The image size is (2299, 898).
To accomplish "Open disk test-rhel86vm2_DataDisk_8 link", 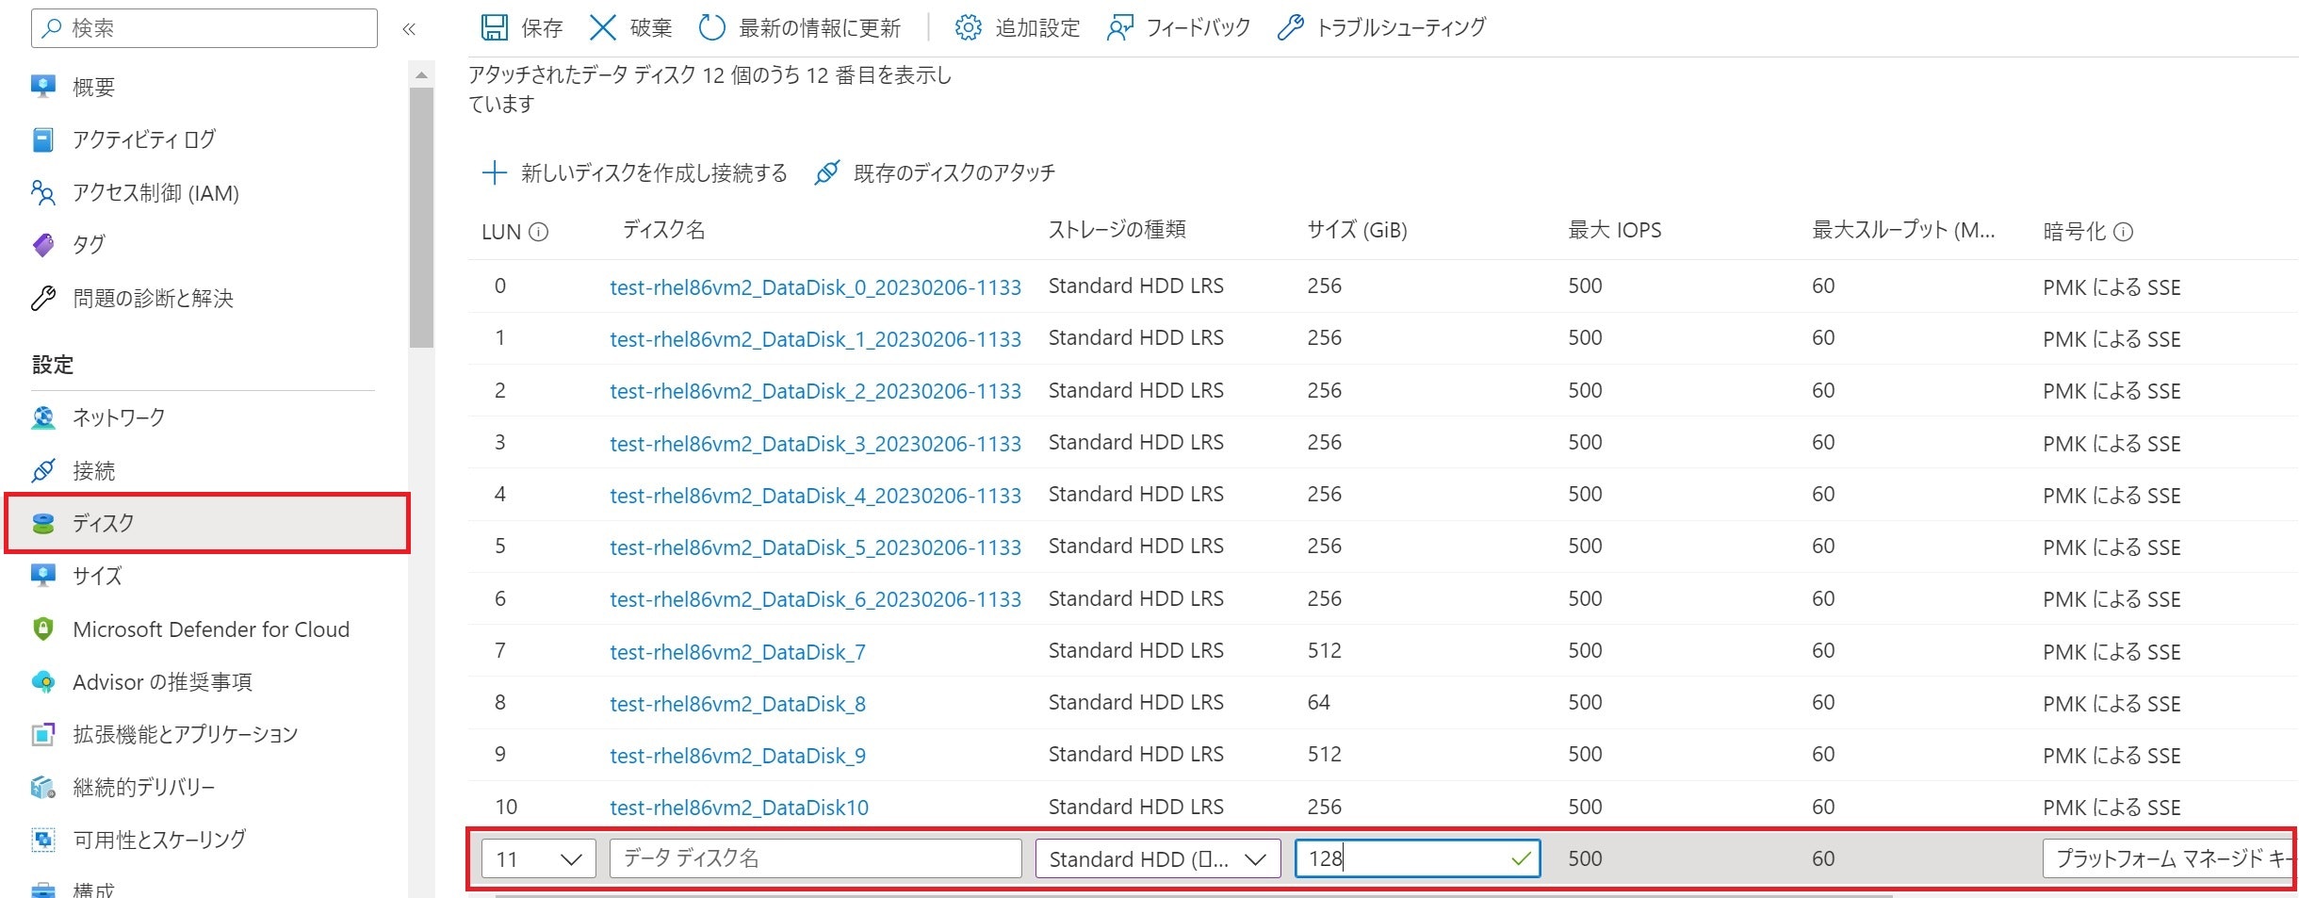I will (x=737, y=704).
